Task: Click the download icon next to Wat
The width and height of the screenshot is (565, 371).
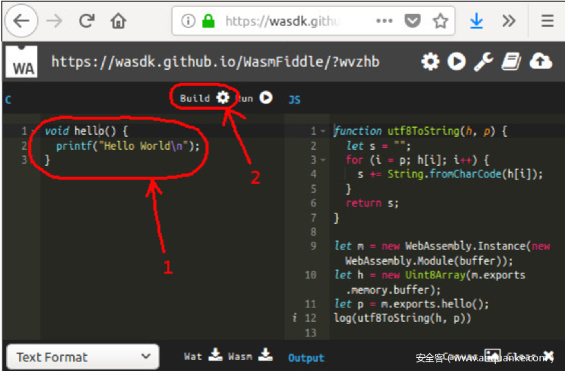Action: click(x=216, y=355)
